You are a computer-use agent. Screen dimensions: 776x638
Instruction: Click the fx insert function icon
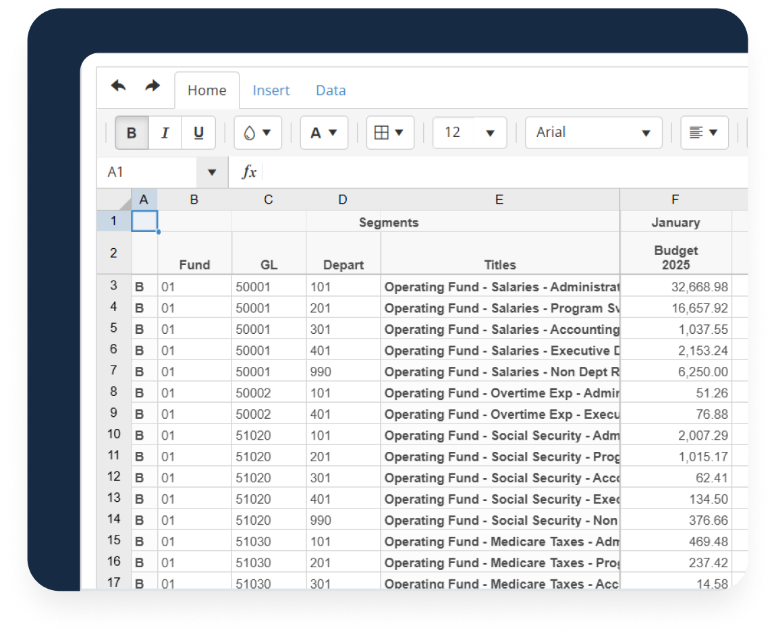[249, 172]
